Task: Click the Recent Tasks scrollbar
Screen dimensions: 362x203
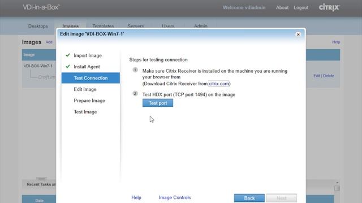Action: 337,188
